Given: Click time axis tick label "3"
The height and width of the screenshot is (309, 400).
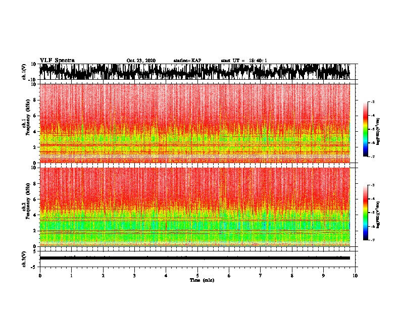Looking at the screenshot, I should 134,276.
